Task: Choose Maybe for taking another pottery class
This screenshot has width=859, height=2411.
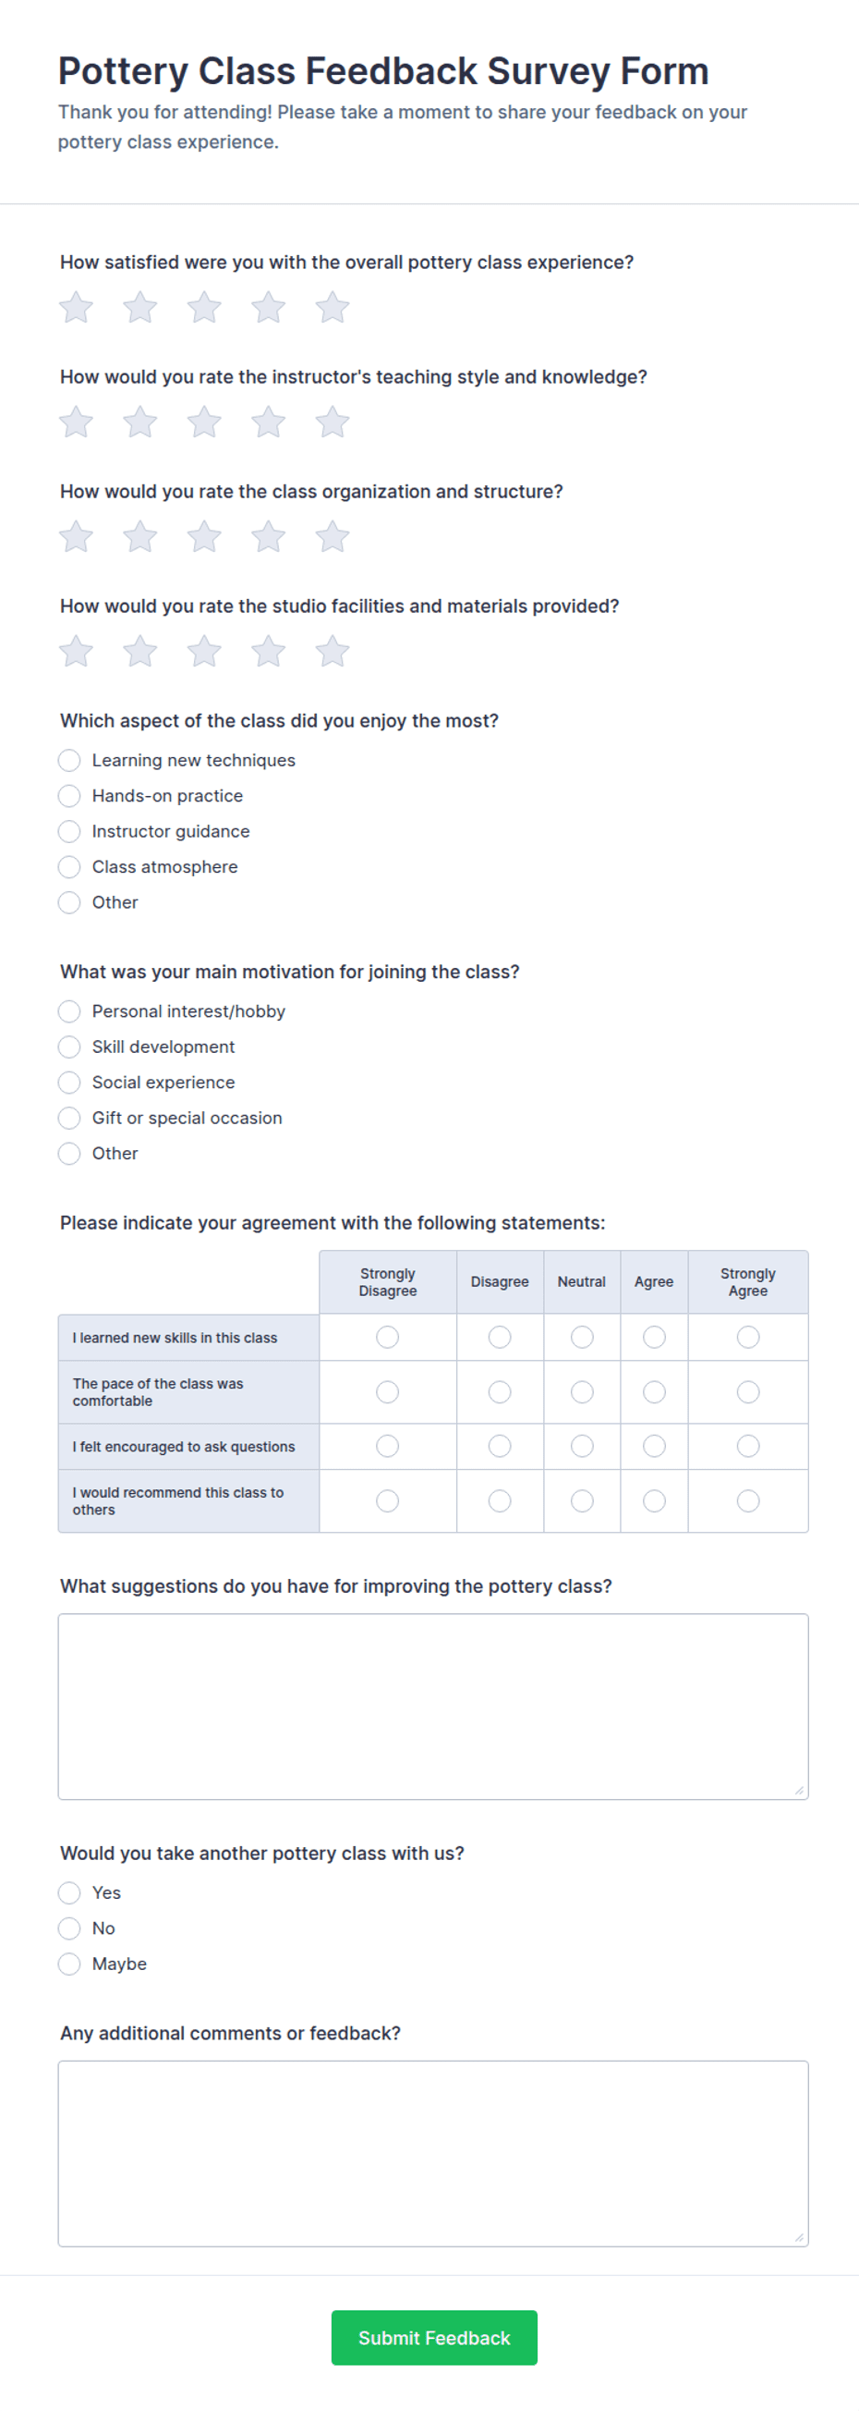Action: [69, 1964]
